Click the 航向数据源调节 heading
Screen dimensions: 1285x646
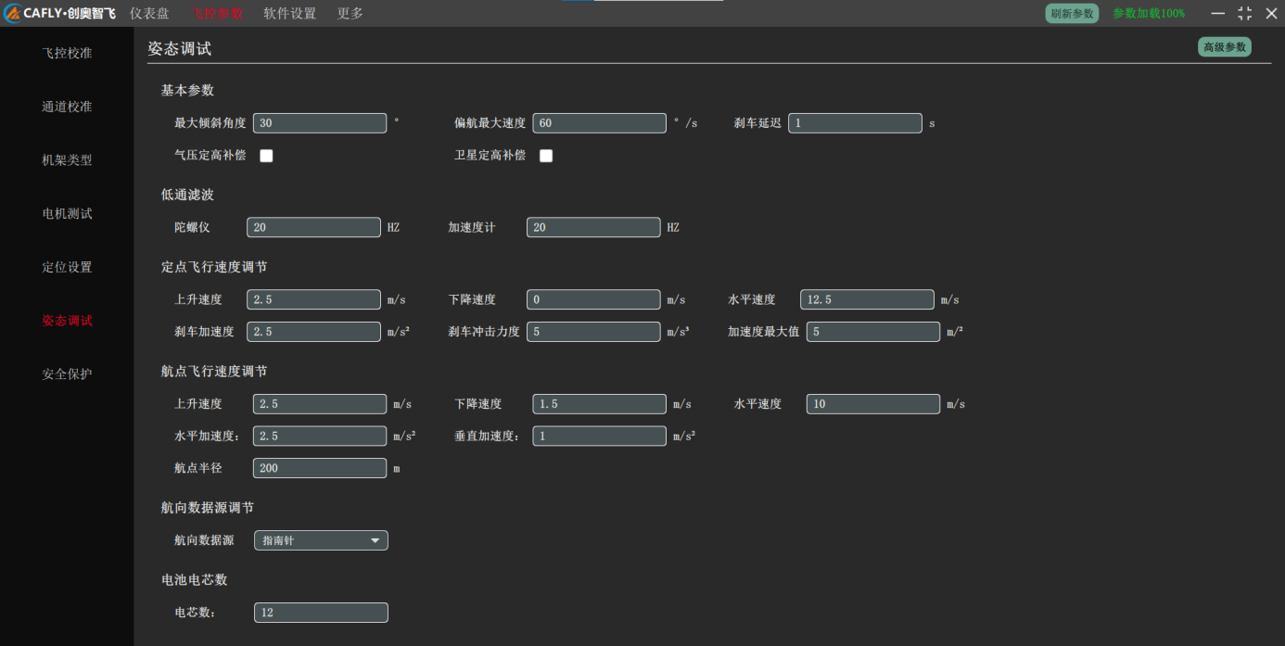click(x=208, y=508)
